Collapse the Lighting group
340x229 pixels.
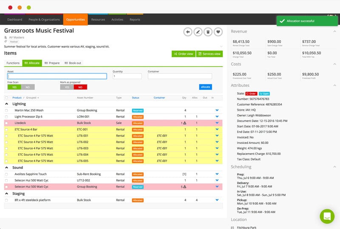coord(6,103)
